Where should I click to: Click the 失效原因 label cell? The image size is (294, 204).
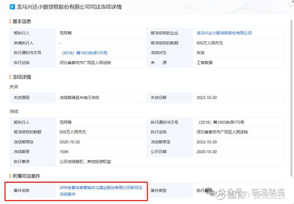click(x=33, y=98)
